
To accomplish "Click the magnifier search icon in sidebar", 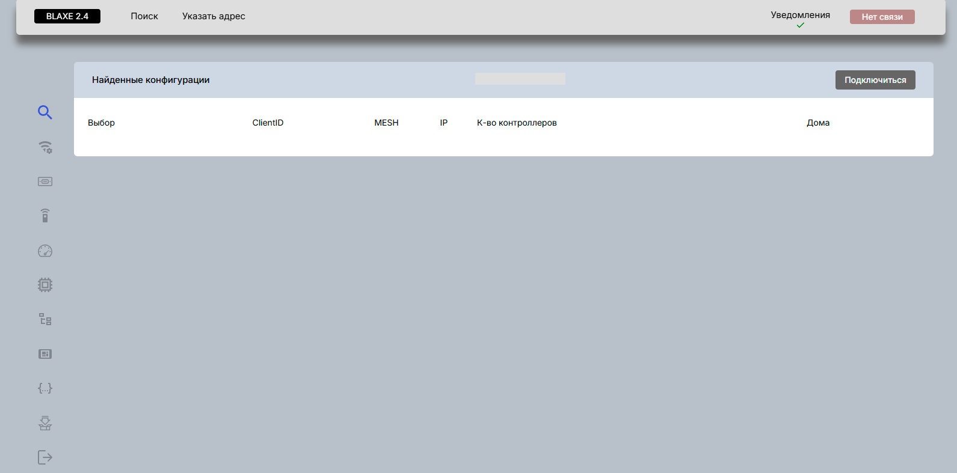I will 45,112.
